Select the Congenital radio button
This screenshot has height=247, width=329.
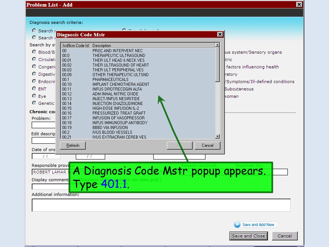[x=34, y=67]
